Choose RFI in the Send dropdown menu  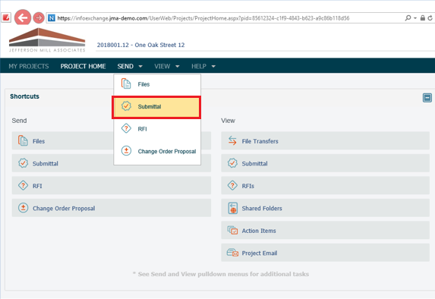[157, 129]
